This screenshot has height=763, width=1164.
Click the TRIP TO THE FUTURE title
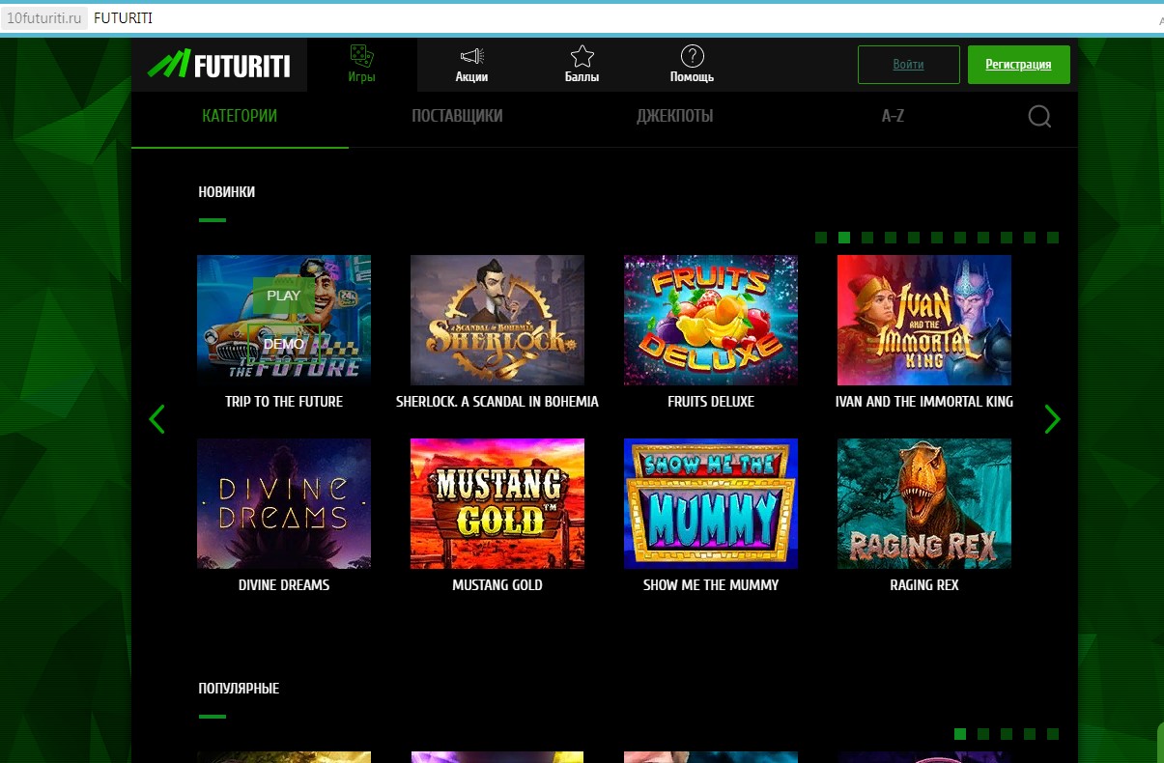(284, 402)
